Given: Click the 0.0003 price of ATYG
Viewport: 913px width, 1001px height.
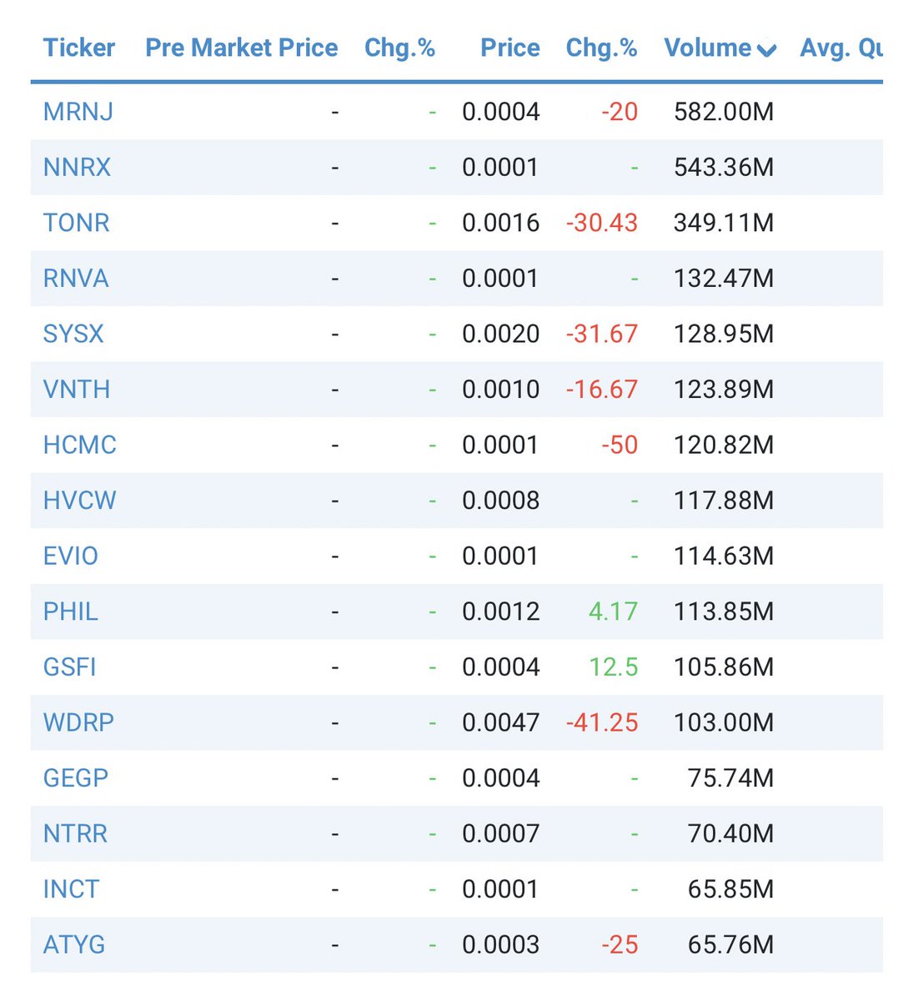Looking at the screenshot, I should click(x=501, y=945).
